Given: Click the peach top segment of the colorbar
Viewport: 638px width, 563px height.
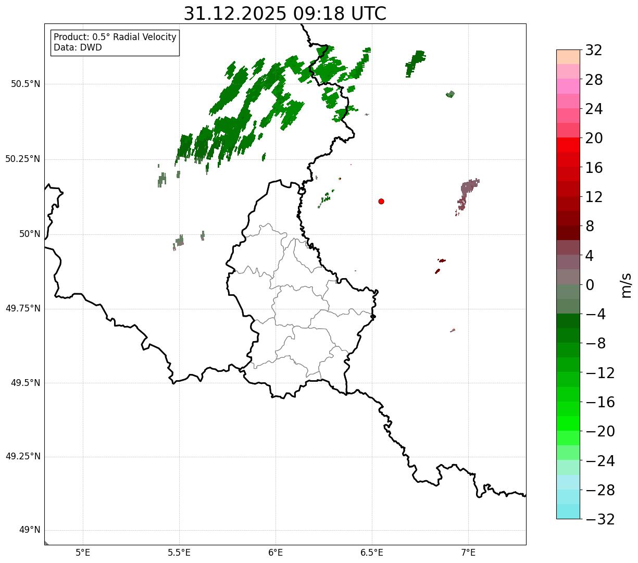Looking at the screenshot, I should click(568, 57).
